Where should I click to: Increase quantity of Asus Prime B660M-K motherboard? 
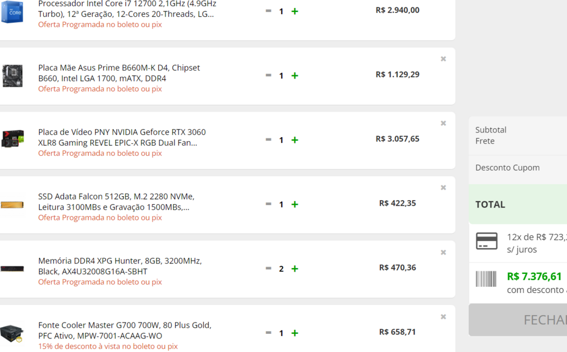(295, 75)
